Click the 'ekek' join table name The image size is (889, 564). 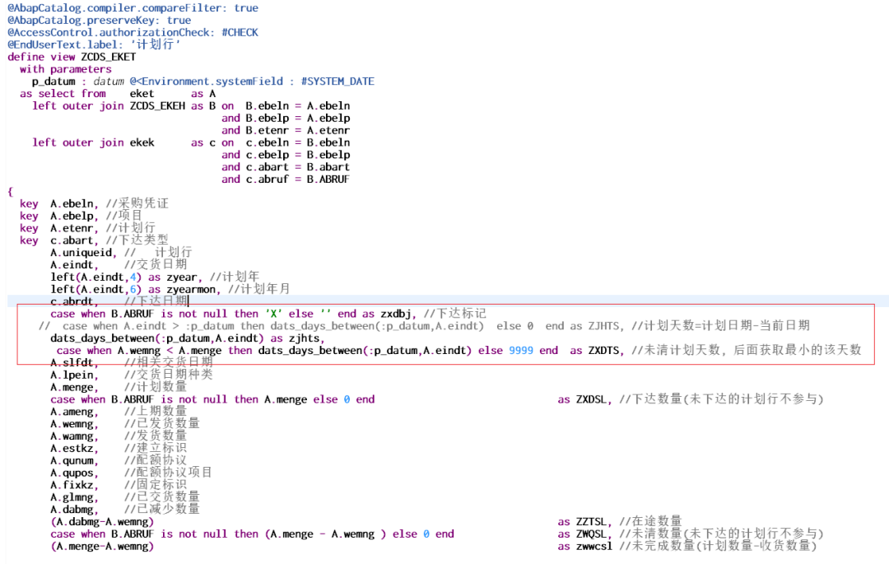click(142, 142)
